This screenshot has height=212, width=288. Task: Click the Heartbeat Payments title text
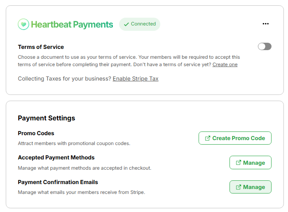click(72, 24)
